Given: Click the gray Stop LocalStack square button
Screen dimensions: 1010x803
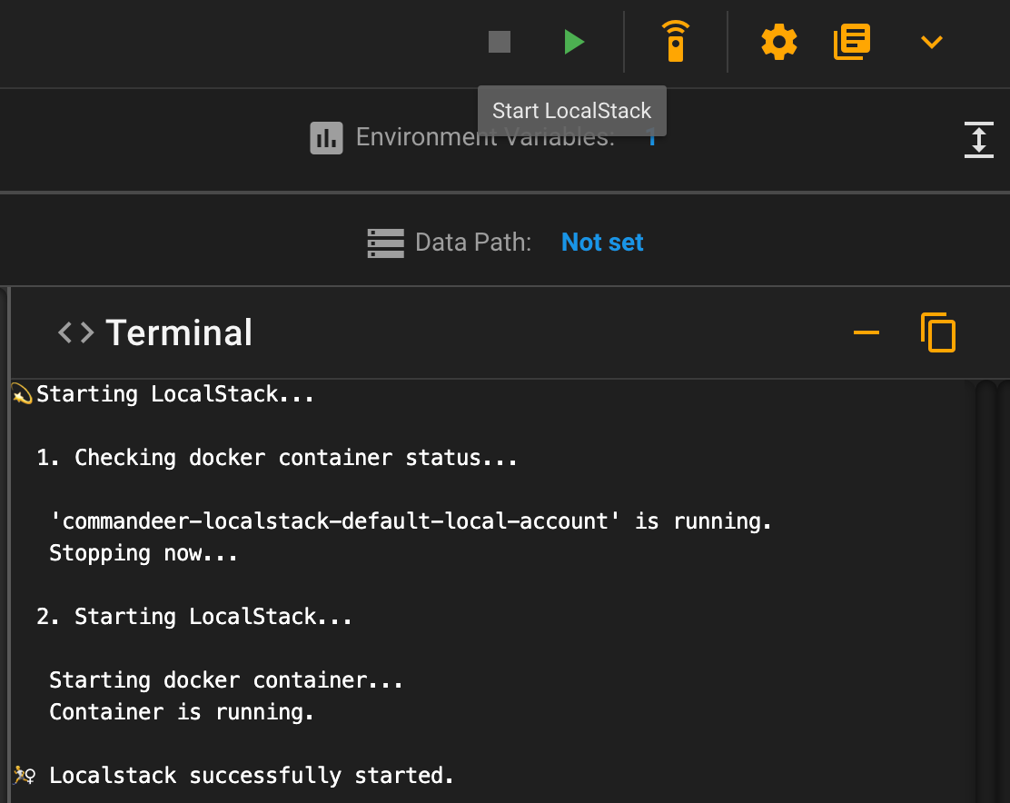Looking at the screenshot, I should [x=500, y=42].
